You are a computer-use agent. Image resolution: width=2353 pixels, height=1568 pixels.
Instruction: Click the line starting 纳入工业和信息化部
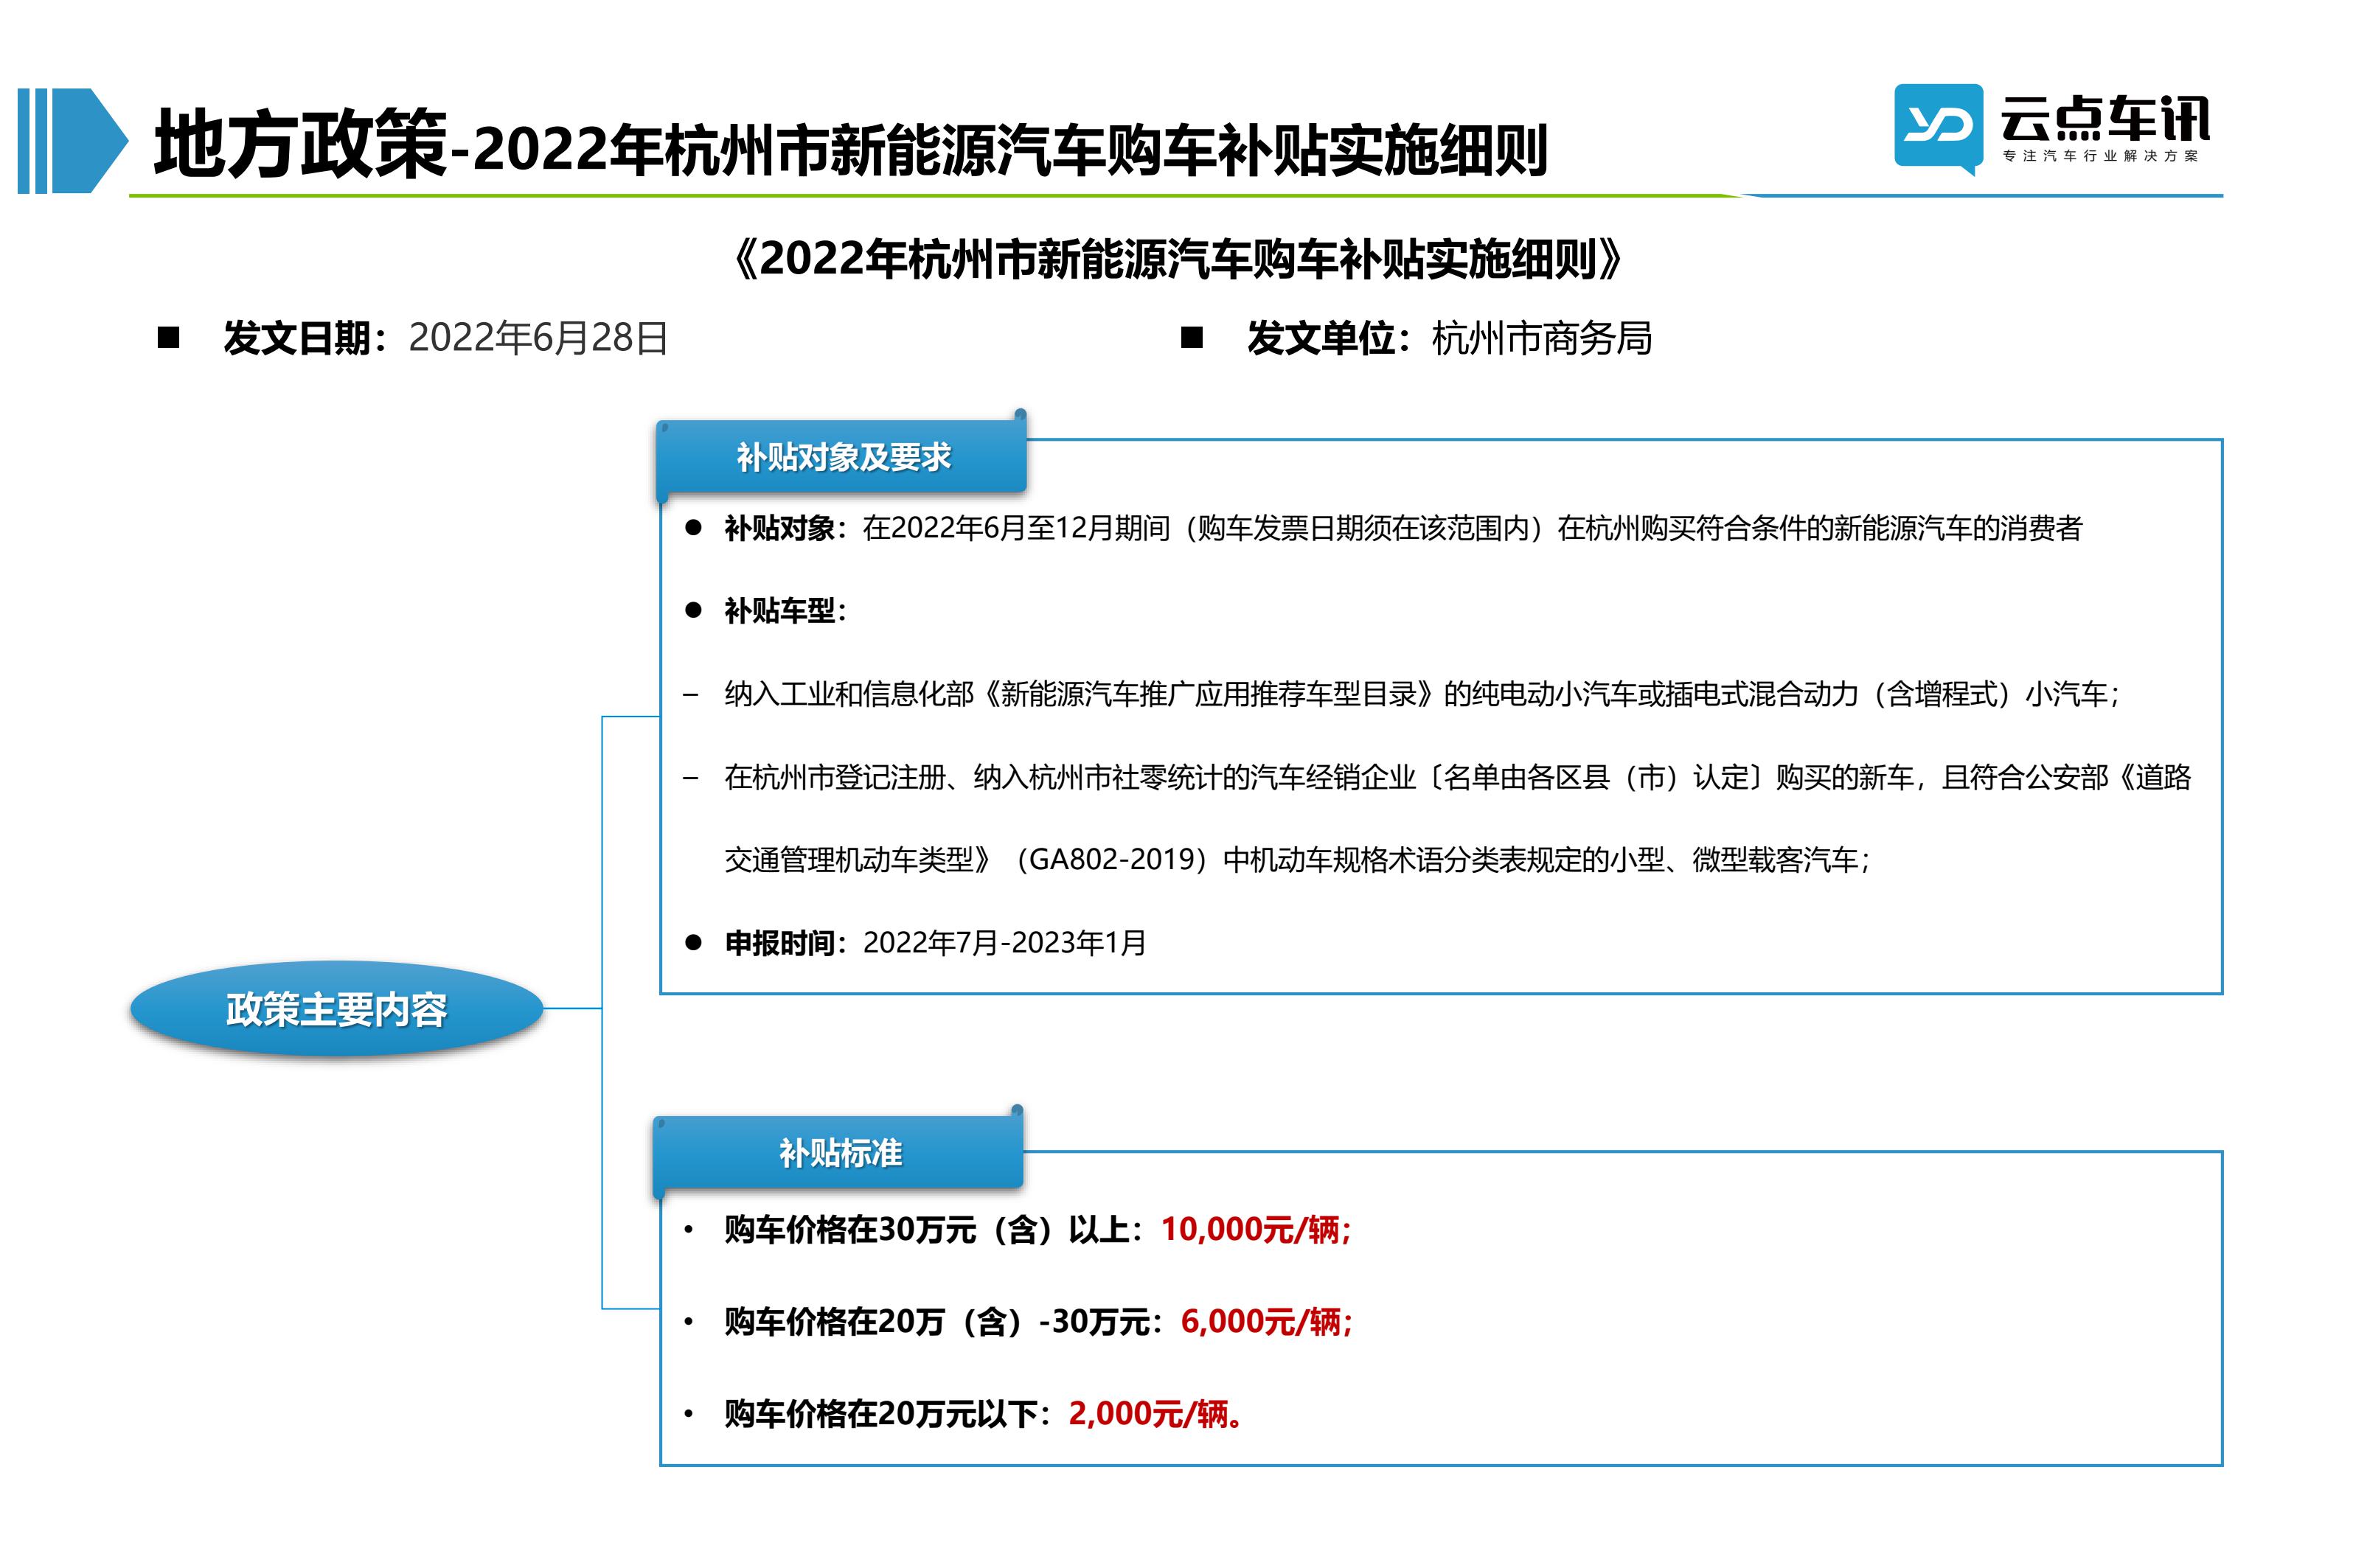(1421, 693)
